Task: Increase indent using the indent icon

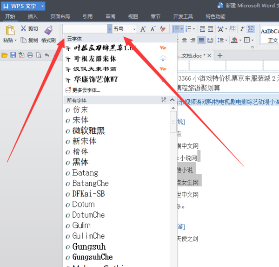Action: 211,29
